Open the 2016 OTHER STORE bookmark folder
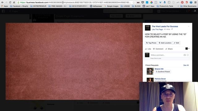 tap(78, 6)
